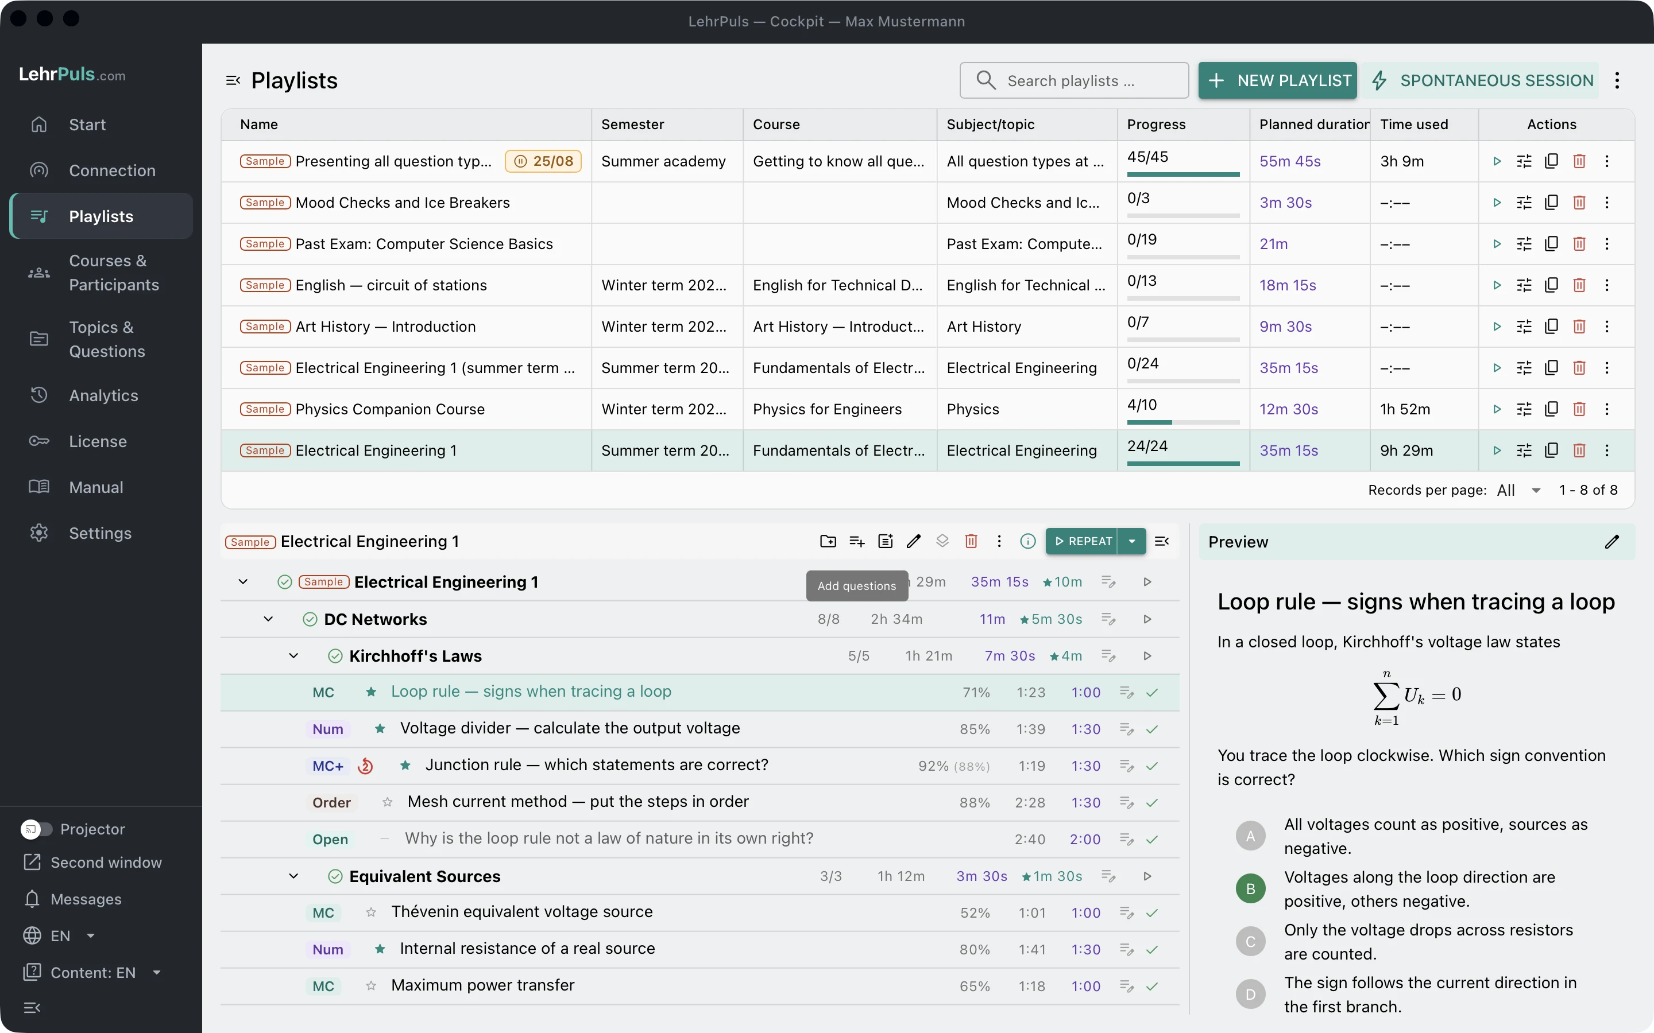1654x1033 pixels.
Task: Open the info icon next to REPEAT
Action: (1027, 541)
